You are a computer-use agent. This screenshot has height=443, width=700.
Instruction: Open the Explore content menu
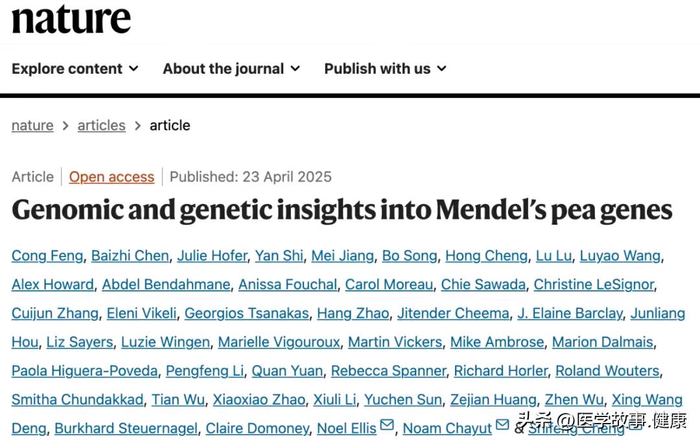(x=75, y=69)
